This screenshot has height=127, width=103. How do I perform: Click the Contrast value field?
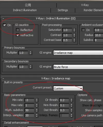point(67,35)
